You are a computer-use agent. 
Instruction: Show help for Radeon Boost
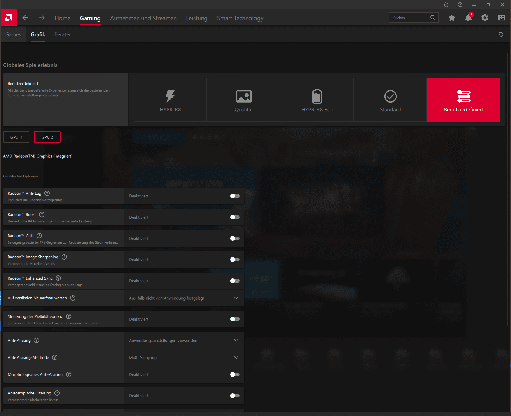coord(42,214)
